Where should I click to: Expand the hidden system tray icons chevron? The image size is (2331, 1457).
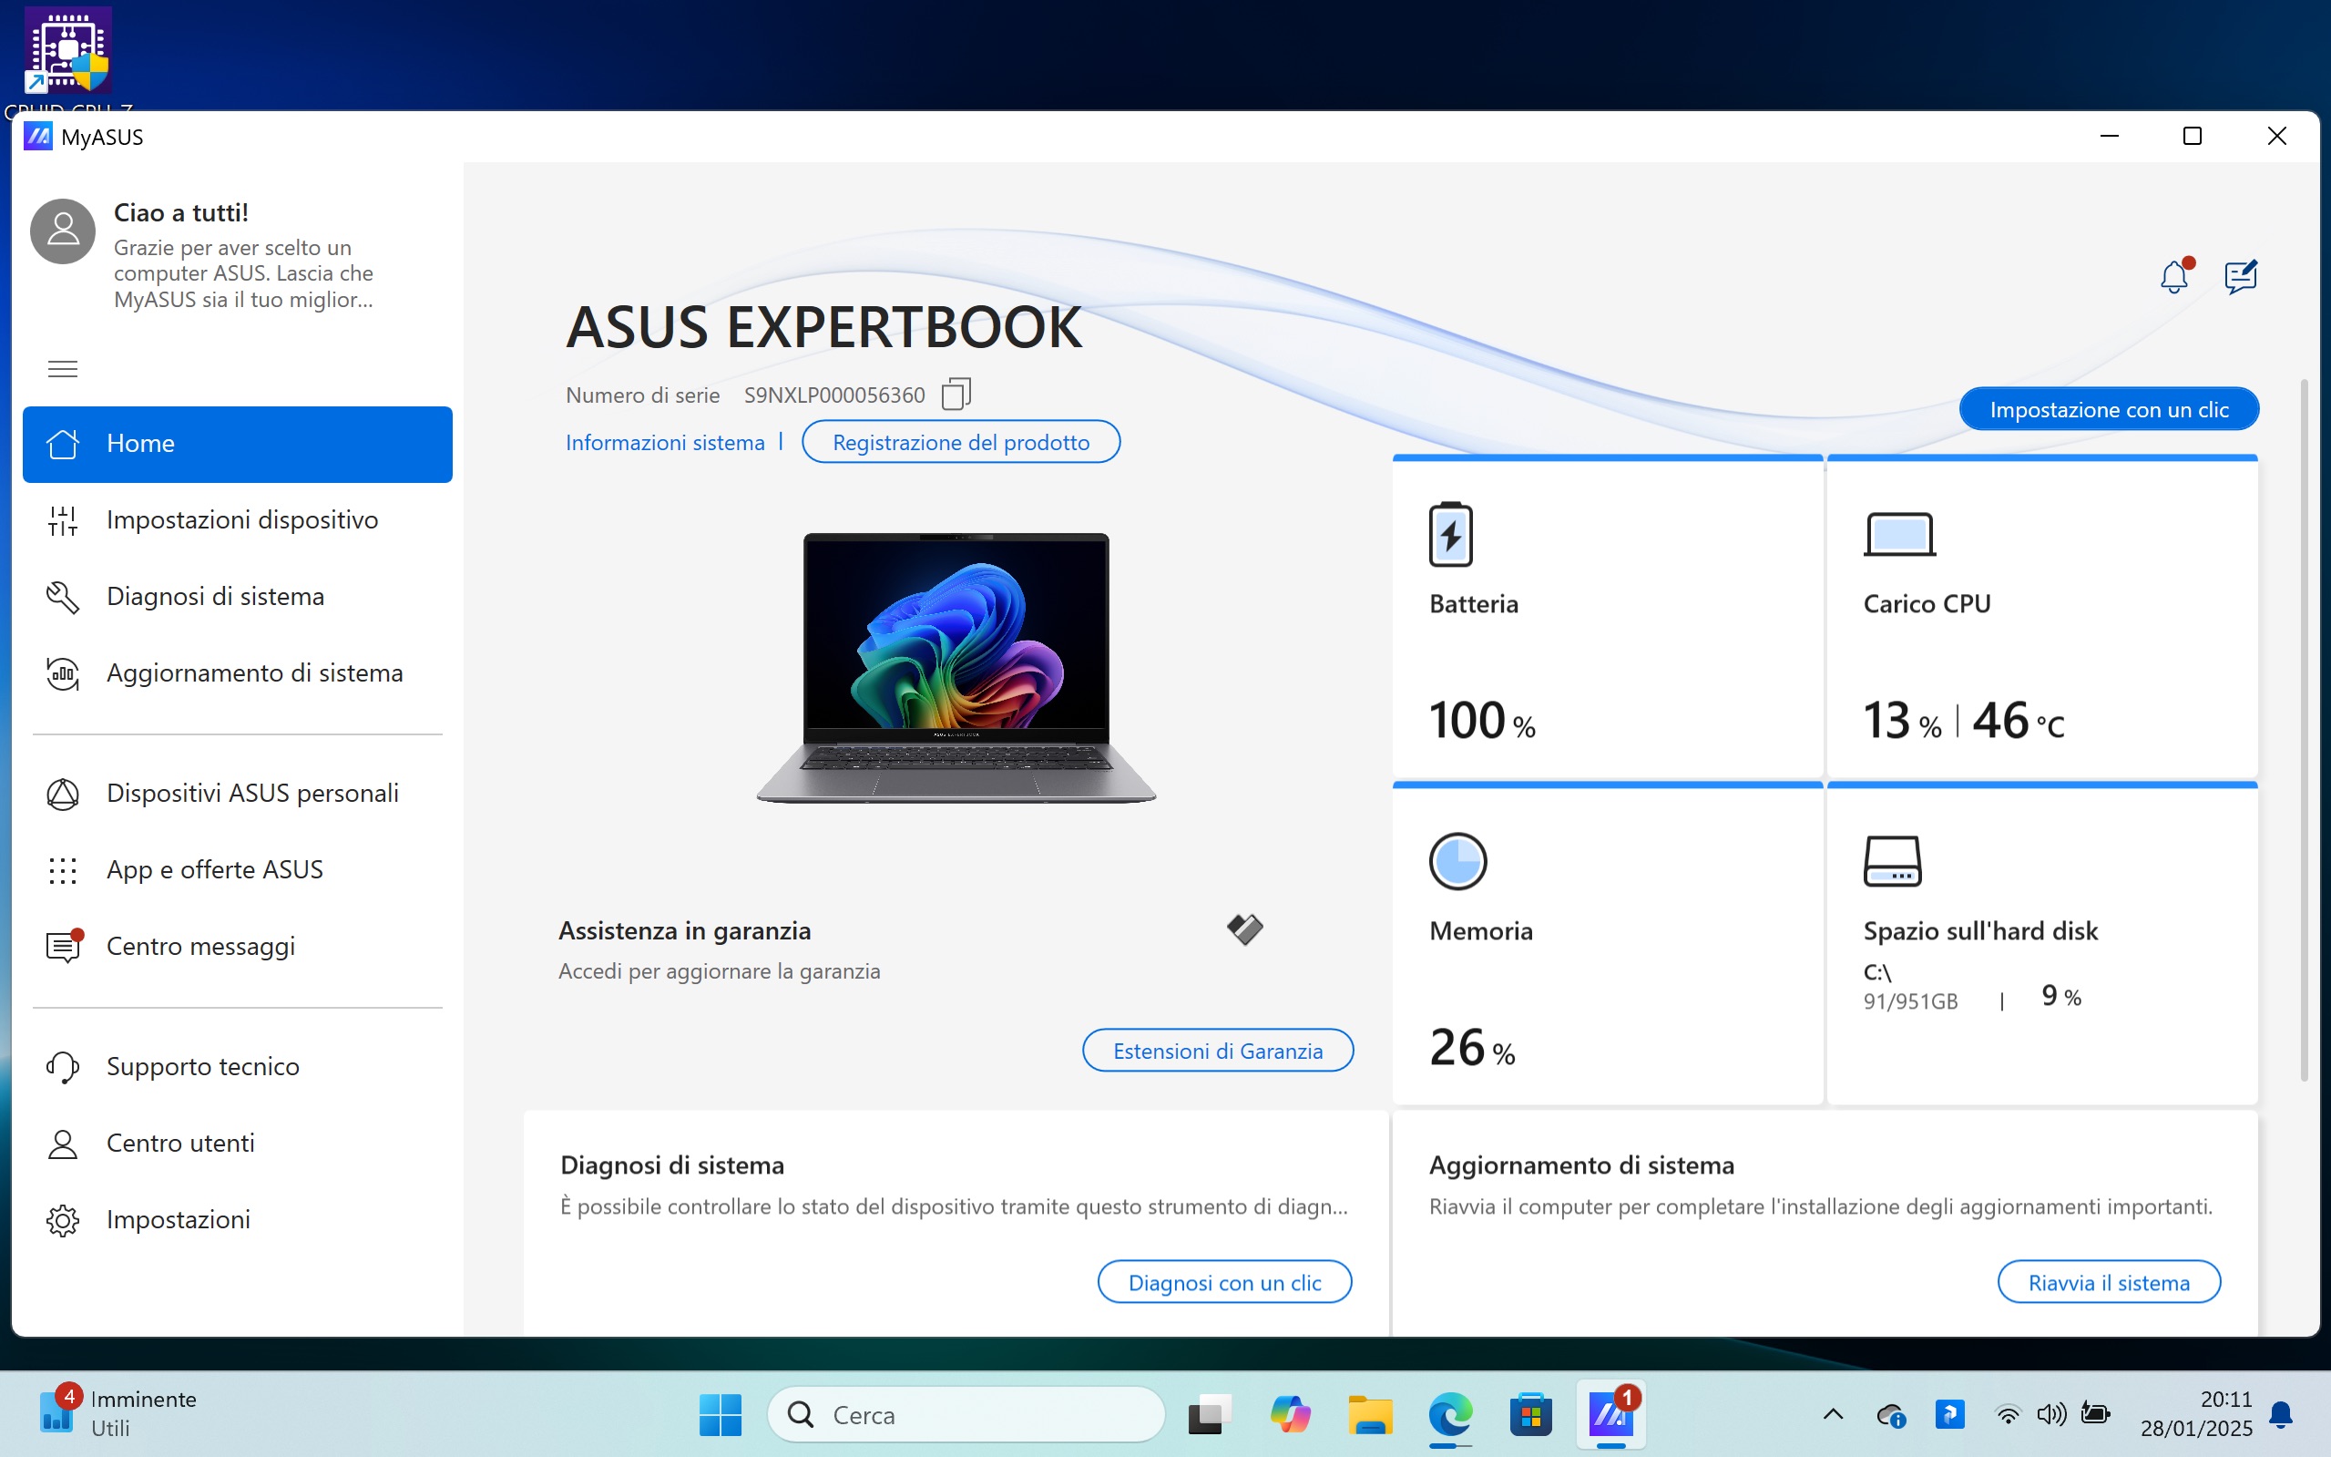point(1833,1414)
